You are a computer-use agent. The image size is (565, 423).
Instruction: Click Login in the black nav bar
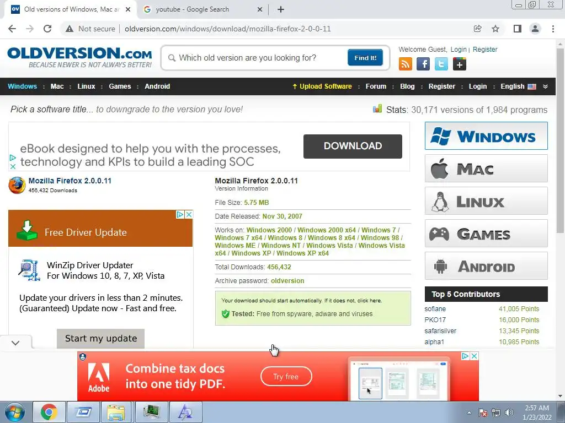(477, 86)
